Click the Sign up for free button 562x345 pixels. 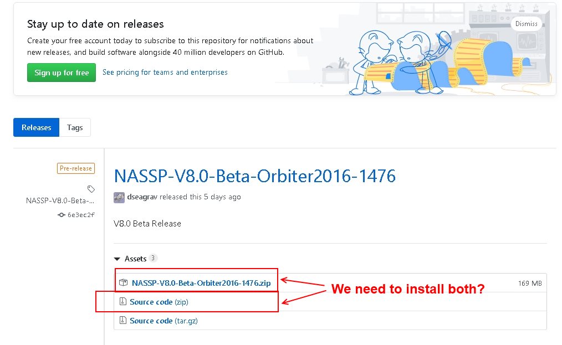pos(62,73)
